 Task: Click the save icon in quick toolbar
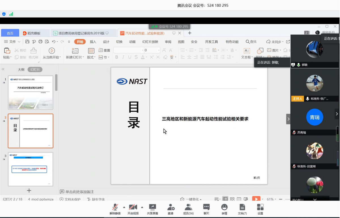(x=27, y=42)
